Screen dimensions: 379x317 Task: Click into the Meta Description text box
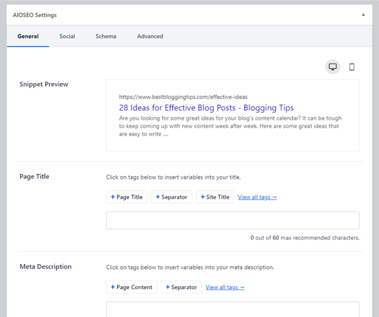pos(233,309)
